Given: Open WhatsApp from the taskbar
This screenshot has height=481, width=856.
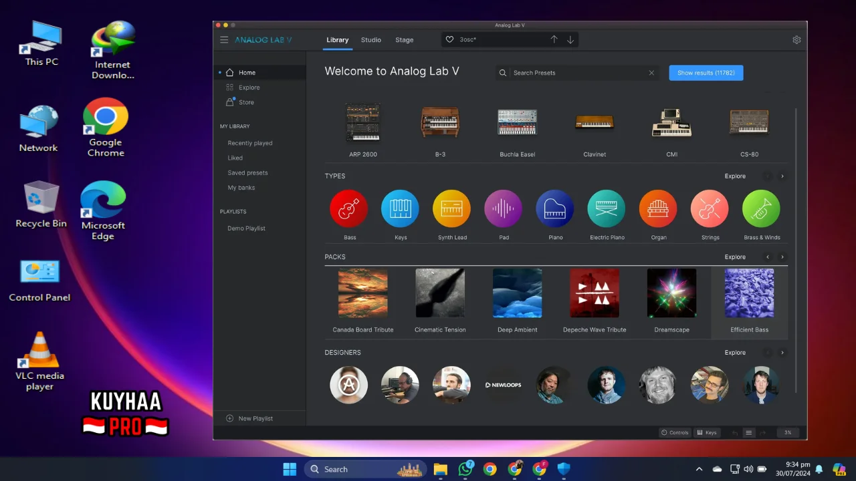Looking at the screenshot, I should pos(465,469).
